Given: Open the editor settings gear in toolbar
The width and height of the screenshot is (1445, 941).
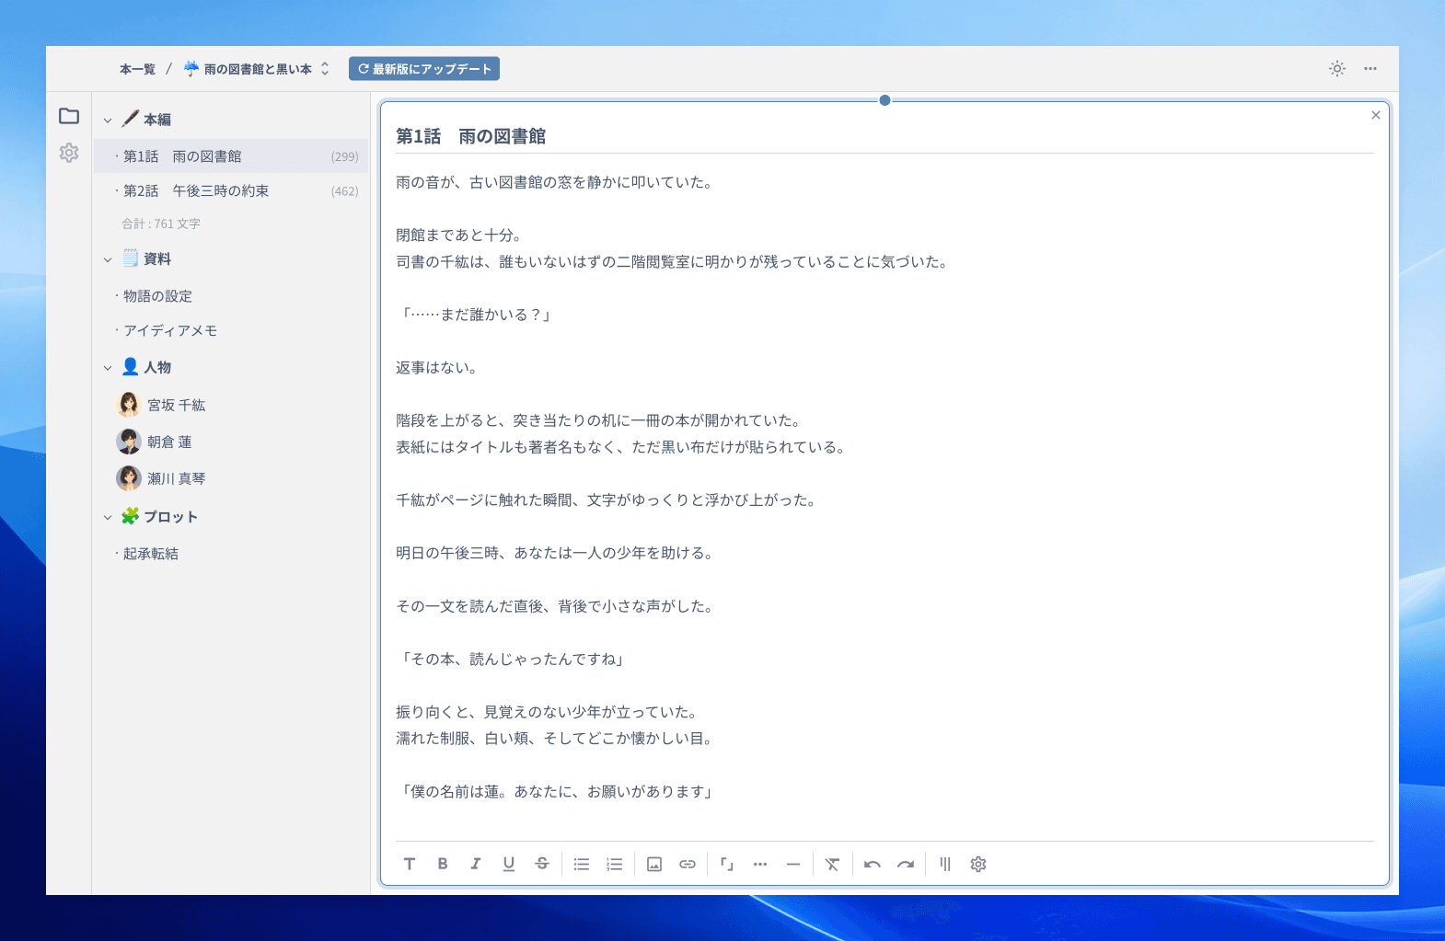Looking at the screenshot, I should (x=978, y=864).
